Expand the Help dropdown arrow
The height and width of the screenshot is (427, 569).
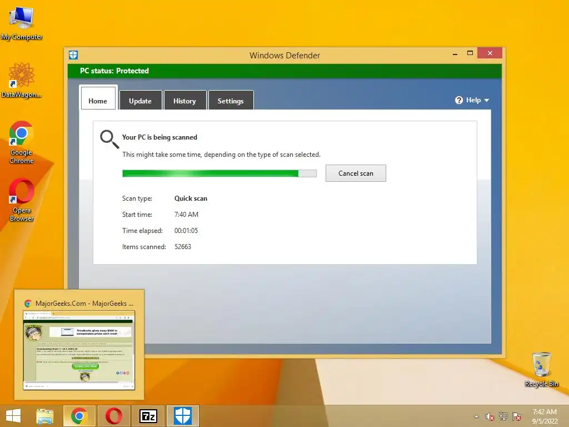click(x=487, y=100)
